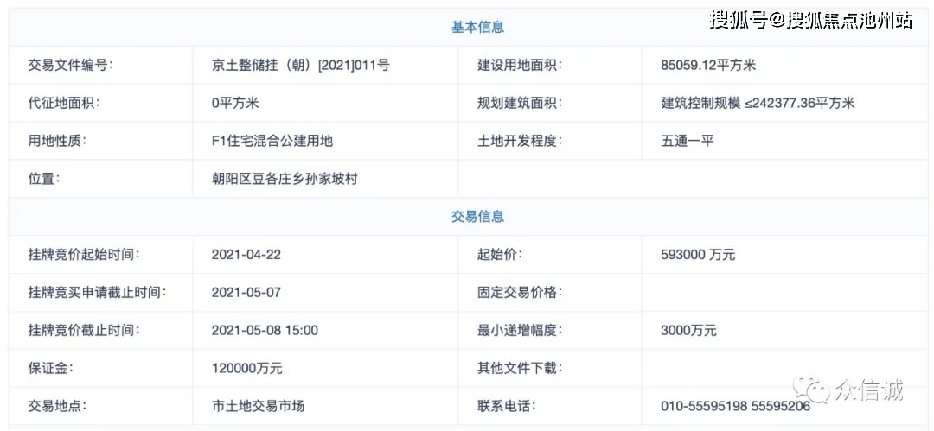Select location 朝阳区豆各庄乡孙家坡村
The height and width of the screenshot is (431, 934).
click(x=285, y=179)
